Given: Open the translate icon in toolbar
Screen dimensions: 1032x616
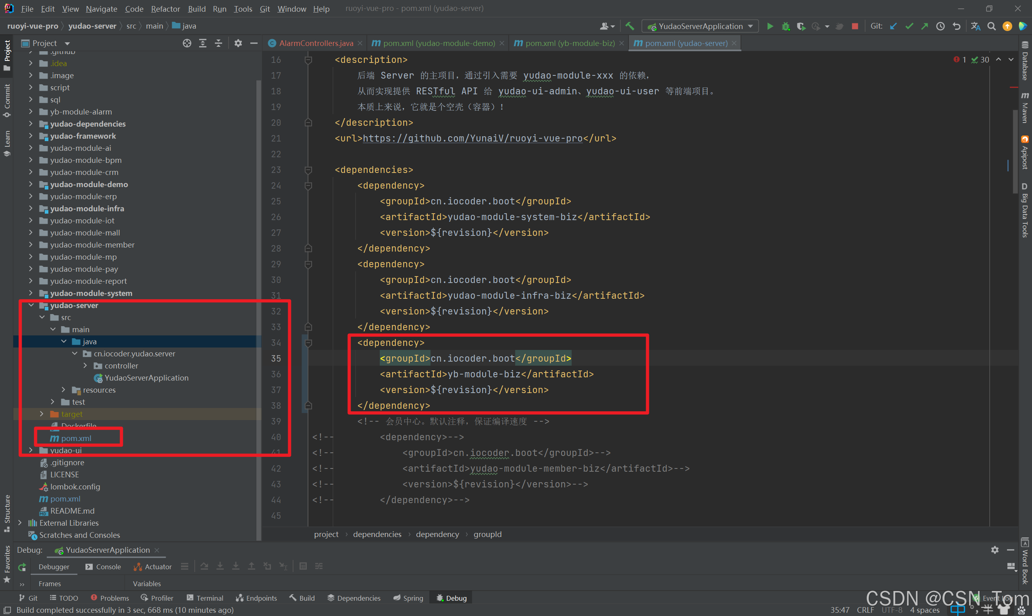Looking at the screenshot, I should pos(976,26).
